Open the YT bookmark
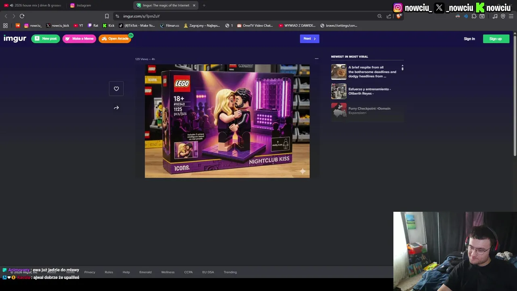Image resolution: width=517 pixels, height=291 pixels. point(78,25)
